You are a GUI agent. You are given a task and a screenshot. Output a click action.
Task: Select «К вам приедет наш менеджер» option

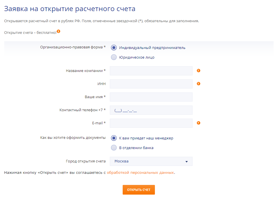coord(114,138)
